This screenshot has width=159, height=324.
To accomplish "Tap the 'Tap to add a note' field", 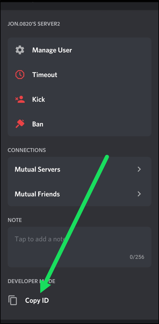I will [79, 247].
